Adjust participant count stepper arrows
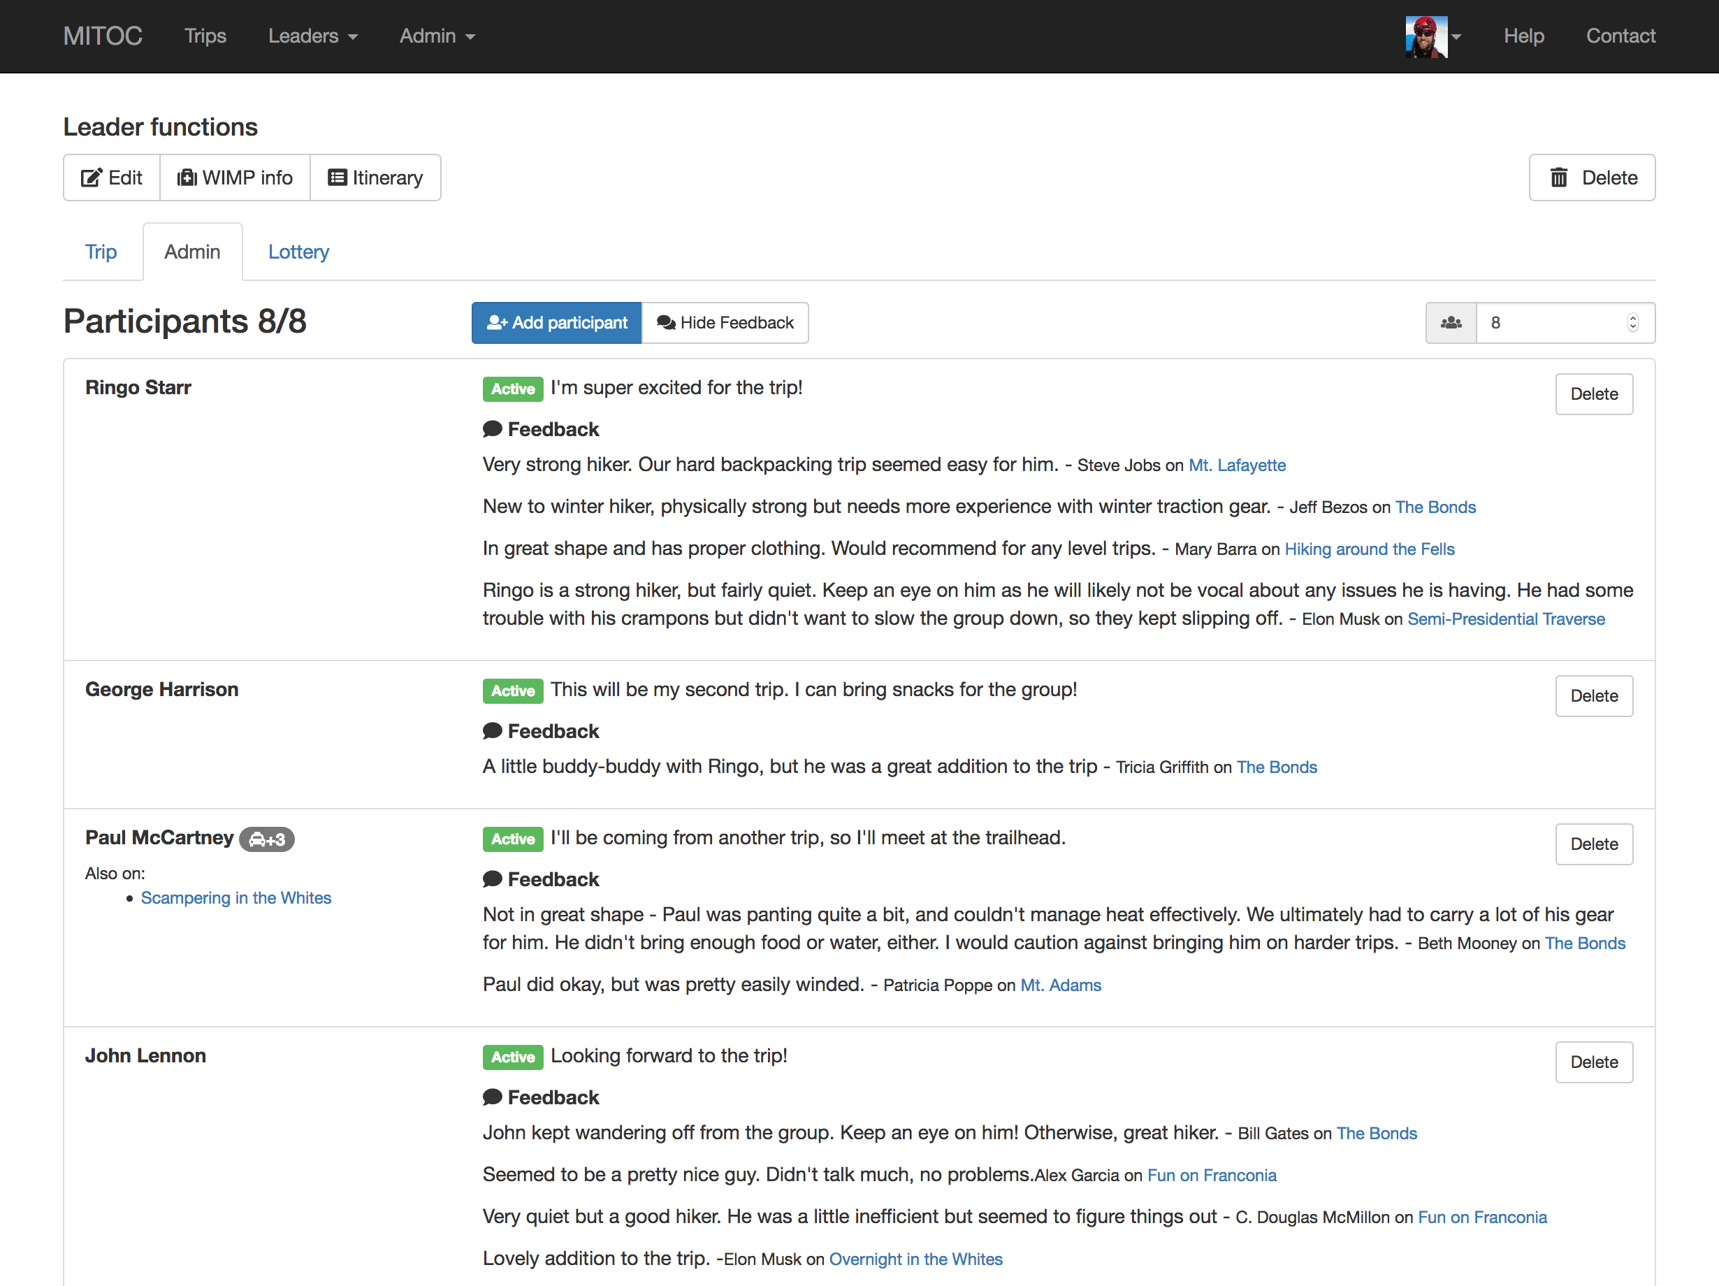1719x1286 pixels. pyautogui.click(x=1632, y=322)
